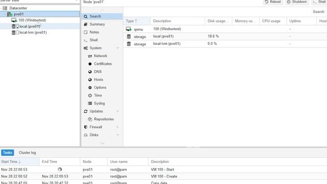Click the Notes sticky-note icon
Viewport: 327px width, 184px height.
coord(85,32)
